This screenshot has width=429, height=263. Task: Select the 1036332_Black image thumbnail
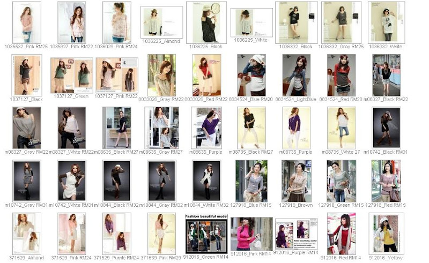(297, 22)
